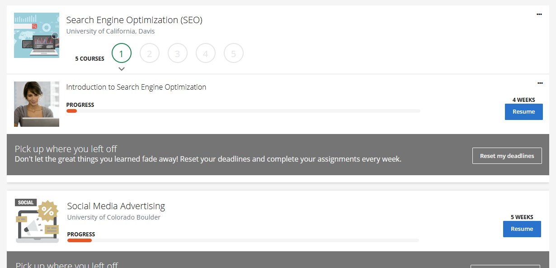556x268 pixels.
Task: Open Introduction to SEO course three-dot menu
Action: (540, 83)
